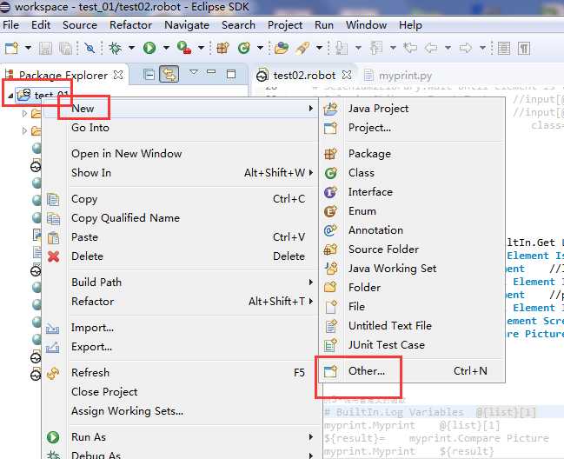Open the Source menu
Image resolution: width=564 pixels, height=459 pixels.
[79, 25]
